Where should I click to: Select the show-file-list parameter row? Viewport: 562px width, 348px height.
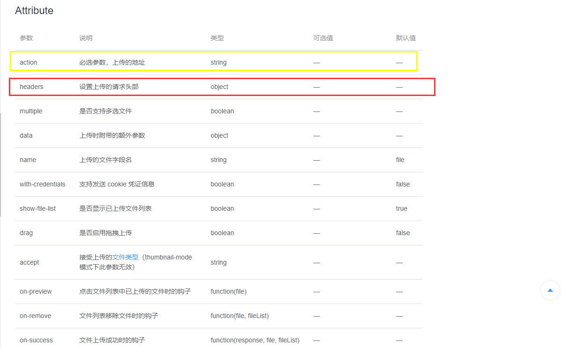(x=38, y=208)
